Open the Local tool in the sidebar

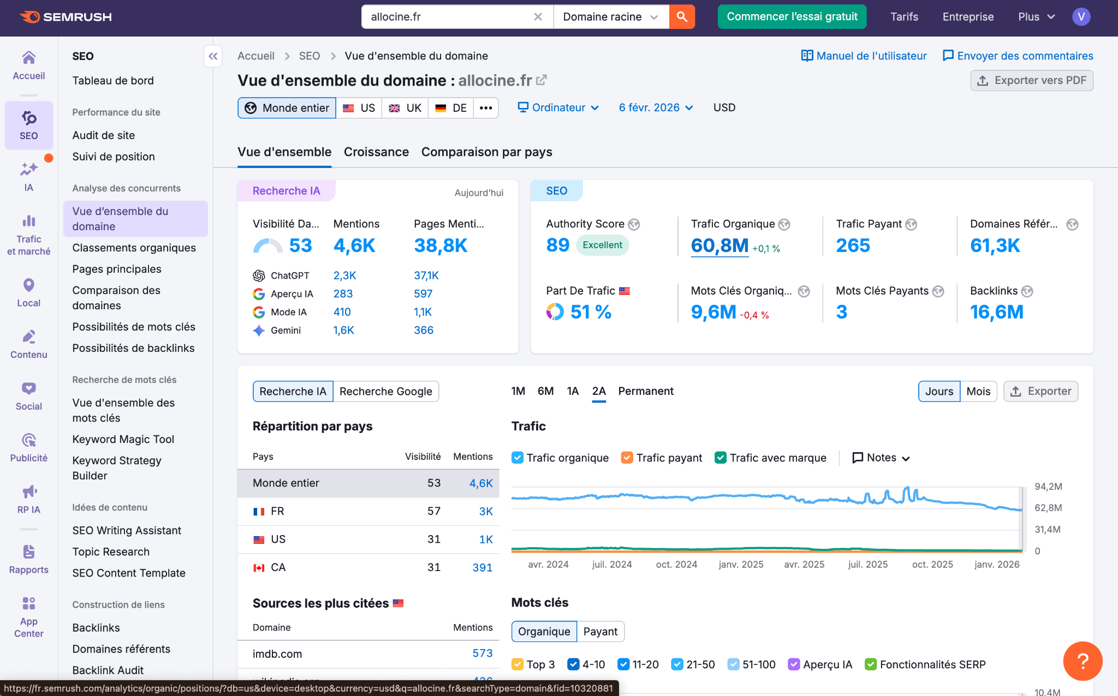28,292
